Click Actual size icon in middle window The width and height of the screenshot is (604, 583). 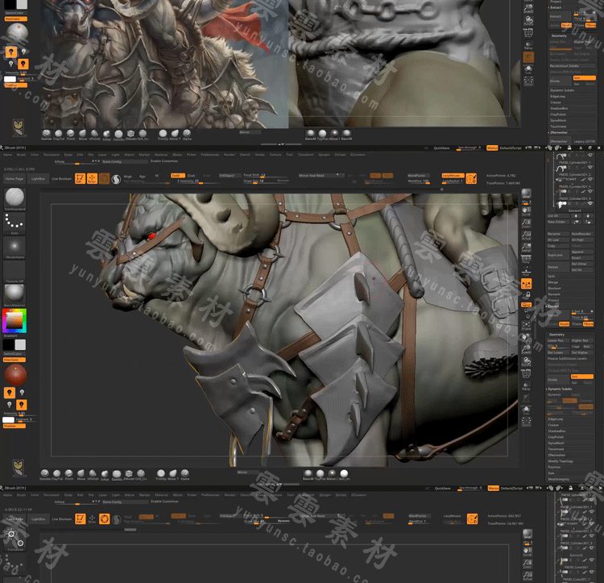526,235
